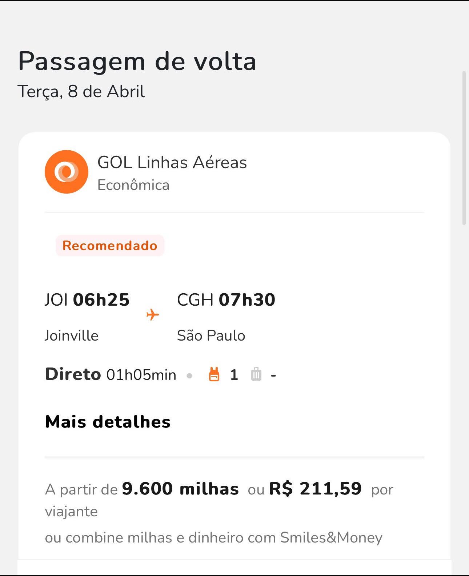The width and height of the screenshot is (469, 576).
Task: Click the GOL Linhas Aéreas orange logo
Action: point(67,172)
